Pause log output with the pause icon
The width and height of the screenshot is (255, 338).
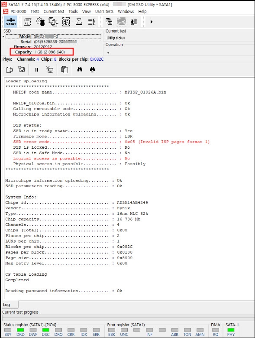click(x=37, y=70)
